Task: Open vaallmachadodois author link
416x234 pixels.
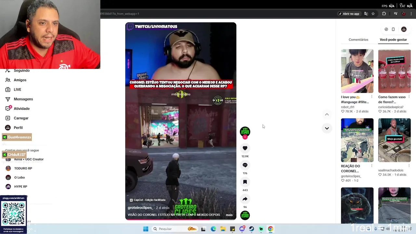Action: [391, 170]
